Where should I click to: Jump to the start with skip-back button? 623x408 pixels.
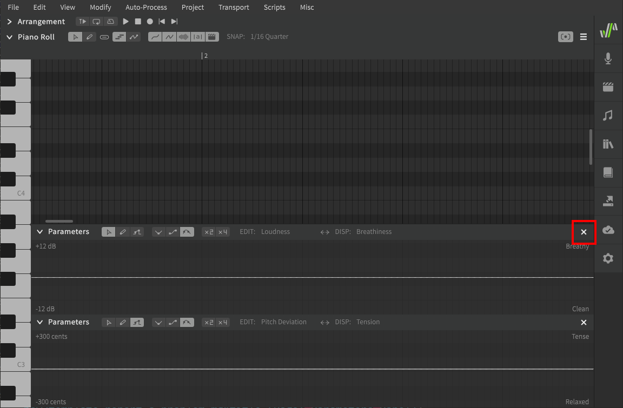pos(162,22)
